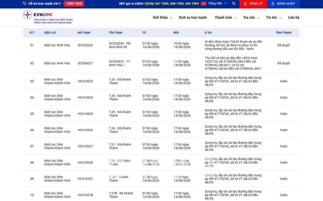Select station code DC534227

[x=85, y=63]
